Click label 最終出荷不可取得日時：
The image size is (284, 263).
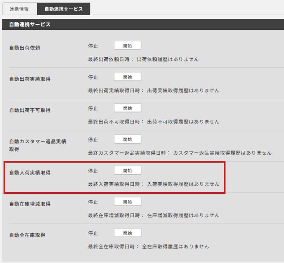coord(116,122)
